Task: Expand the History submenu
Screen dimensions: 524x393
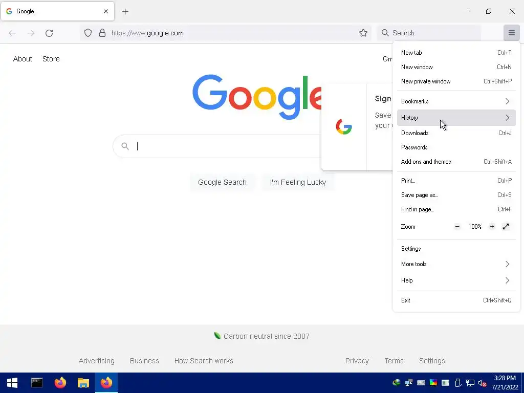Action: pyautogui.click(x=456, y=118)
